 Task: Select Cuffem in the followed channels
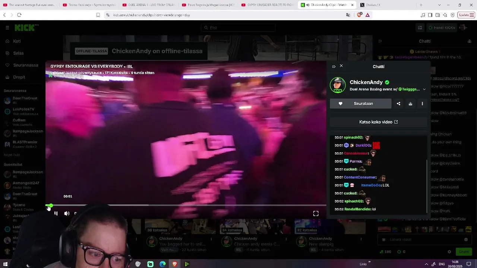tap(22, 122)
